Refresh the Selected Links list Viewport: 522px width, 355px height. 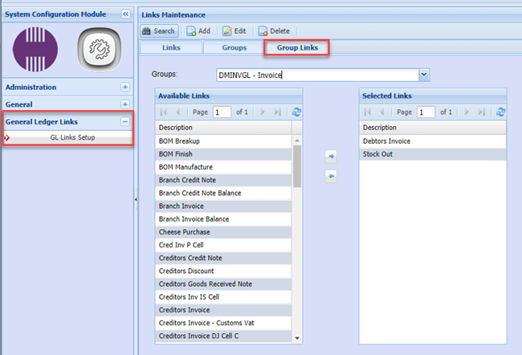point(502,112)
